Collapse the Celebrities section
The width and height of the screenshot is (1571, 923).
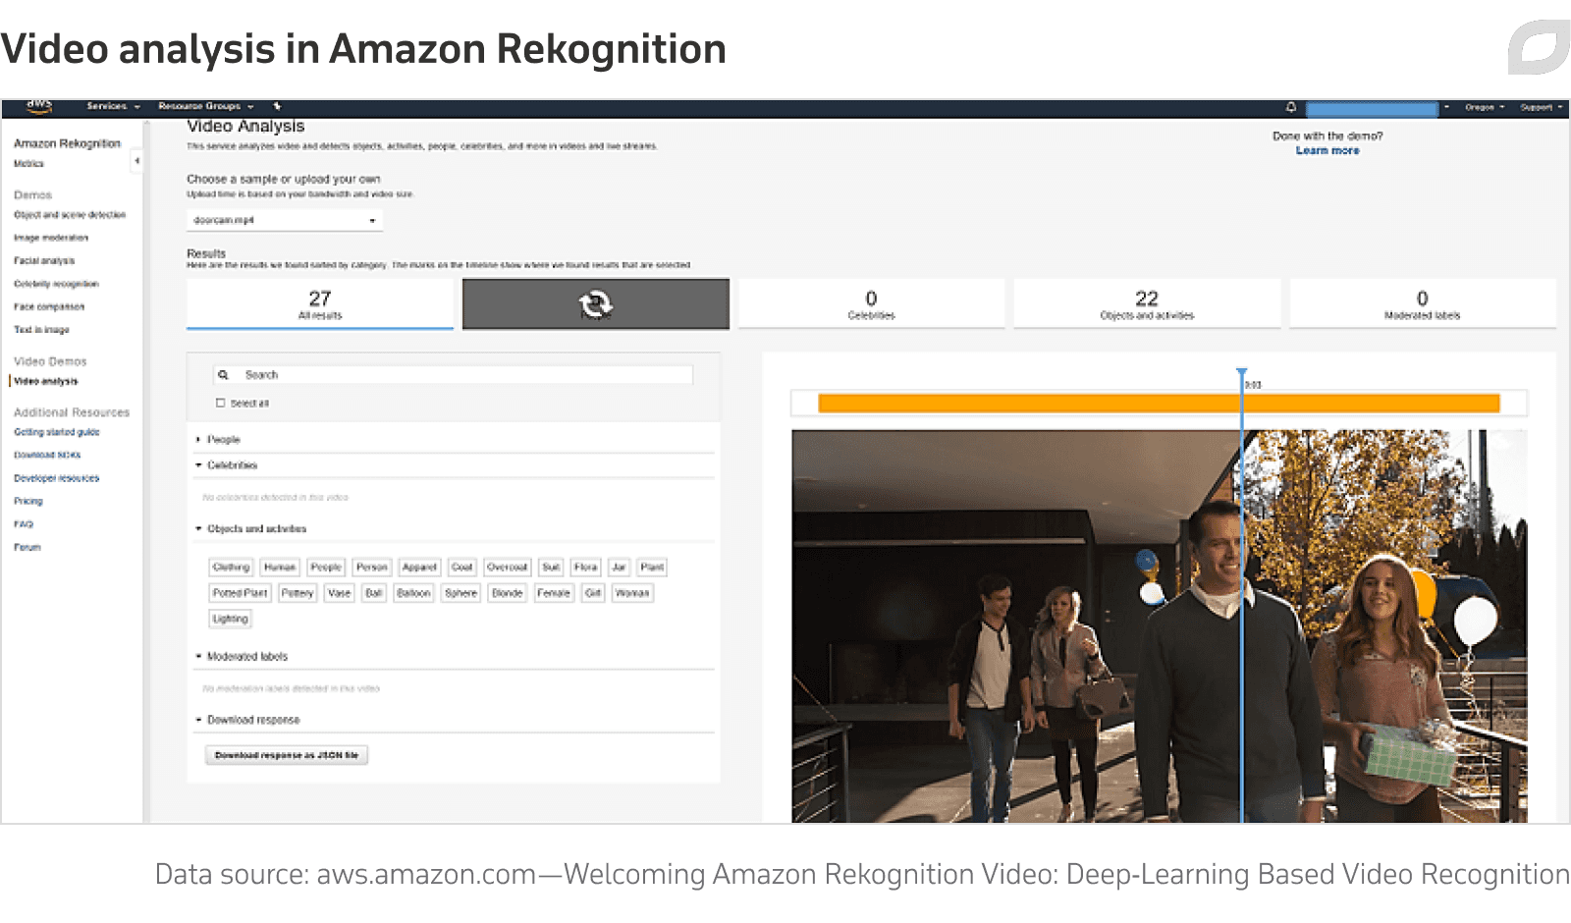[227, 465]
